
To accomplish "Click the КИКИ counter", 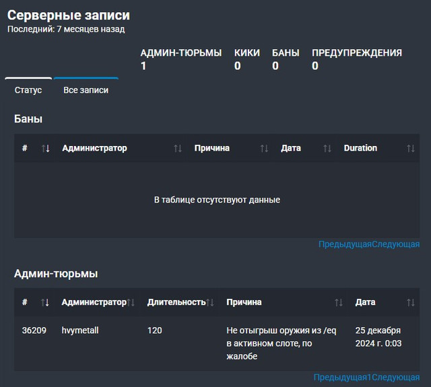I will click(247, 59).
